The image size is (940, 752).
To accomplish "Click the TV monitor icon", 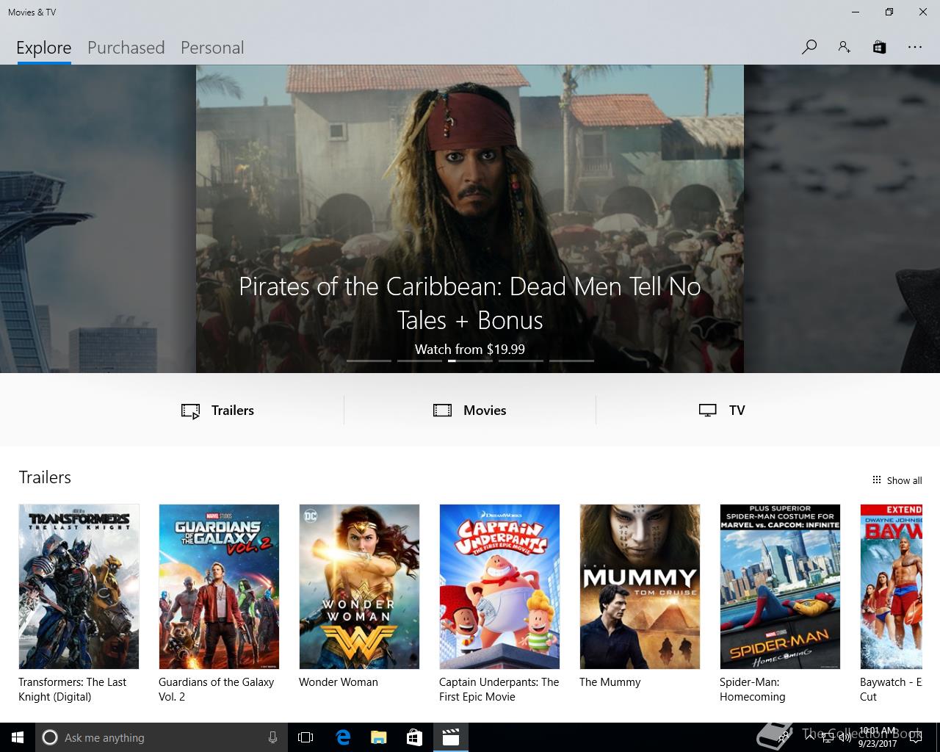I will click(x=707, y=411).
